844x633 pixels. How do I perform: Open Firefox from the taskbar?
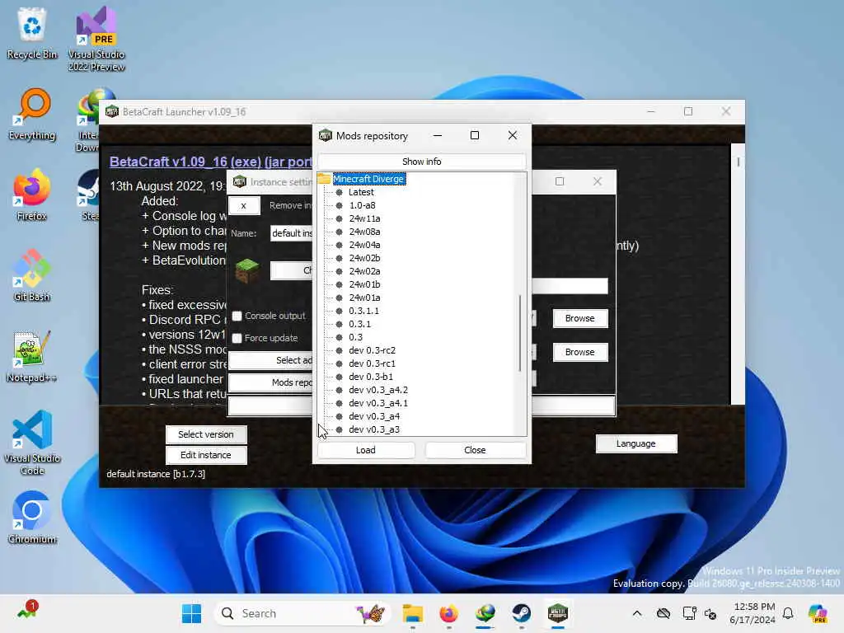tap(449, 613)
